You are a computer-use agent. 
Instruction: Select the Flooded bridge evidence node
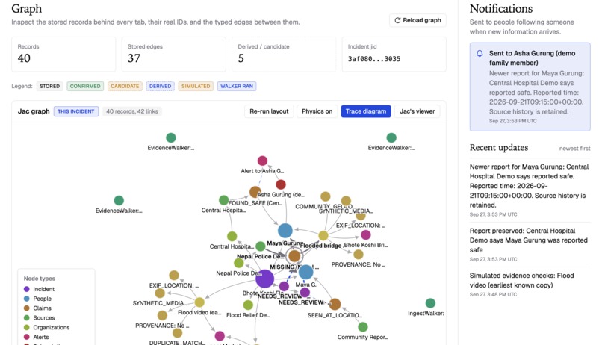[323, 236]
